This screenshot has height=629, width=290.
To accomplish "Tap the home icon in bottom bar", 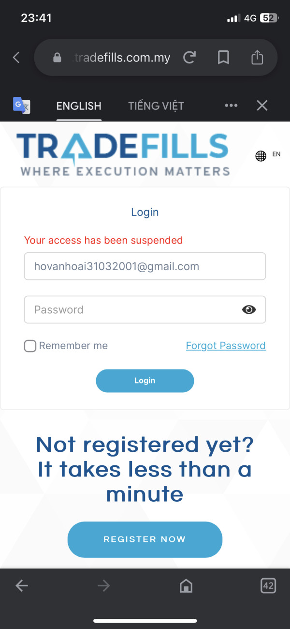I will [186, 586].
